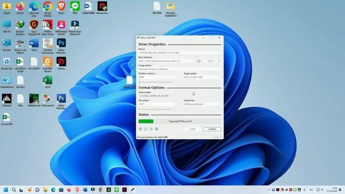
Task: Open the pink contact-person desktop icon
Action: click(61, 27)
